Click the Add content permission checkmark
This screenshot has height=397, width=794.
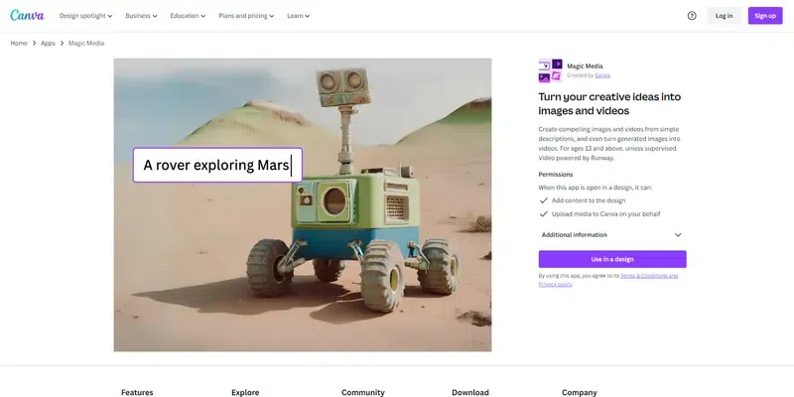543,200
